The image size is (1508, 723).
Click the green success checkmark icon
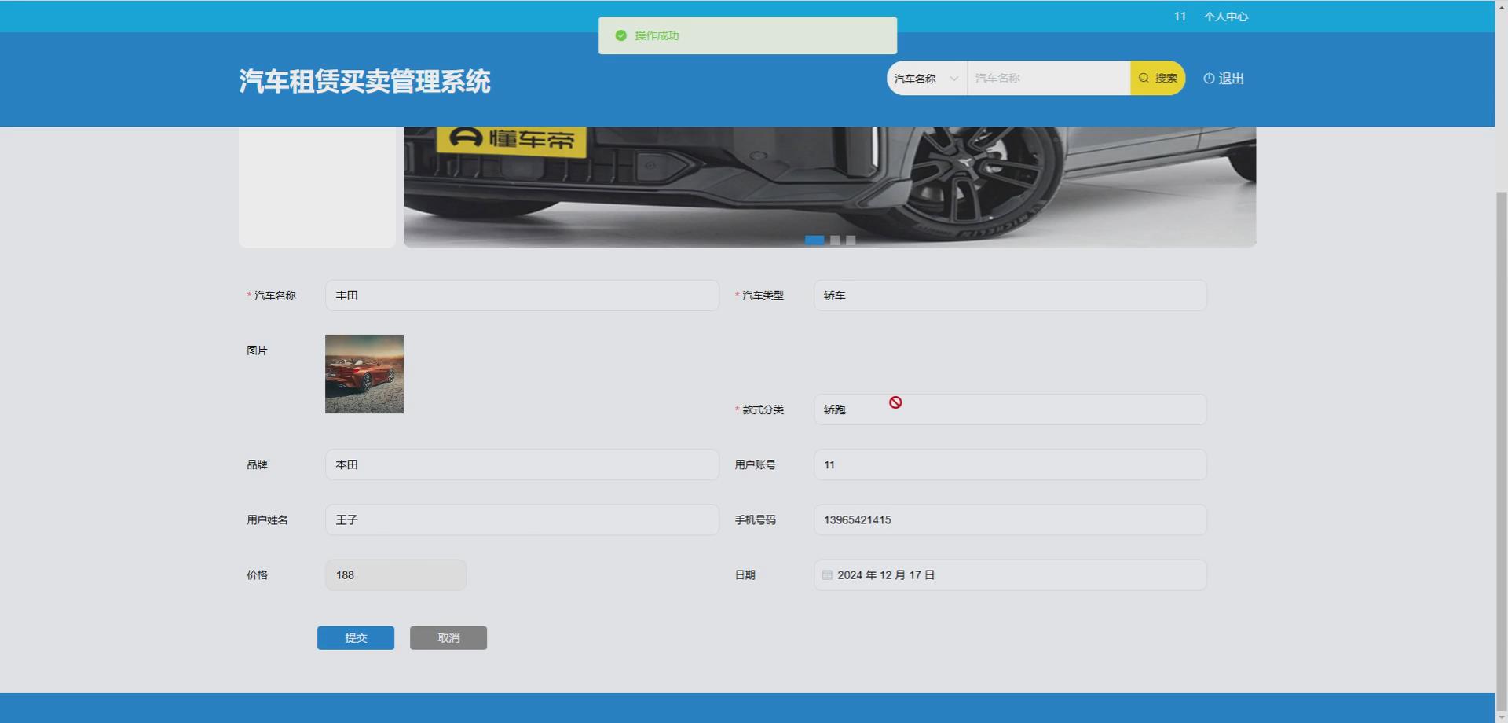(x=620, y=35)
